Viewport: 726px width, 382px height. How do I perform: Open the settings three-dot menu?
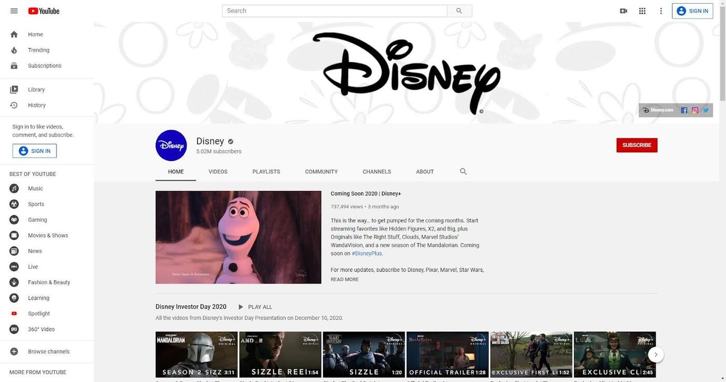tap(661, 11)
